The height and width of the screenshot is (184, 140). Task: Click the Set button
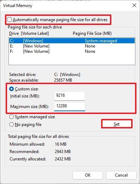point(117,124)
